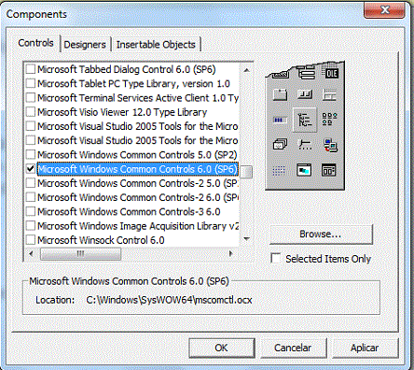Select the ProgressBar control icon
This screenshot has width=414, height=370.
pyautogui.click(x=280, y=120)
